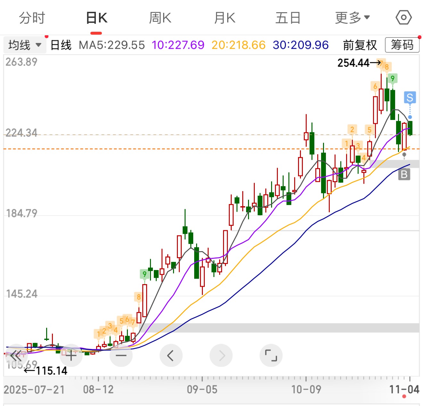
Task: Toggle 前复权 price adjustment mode
Action: point(360,45)
